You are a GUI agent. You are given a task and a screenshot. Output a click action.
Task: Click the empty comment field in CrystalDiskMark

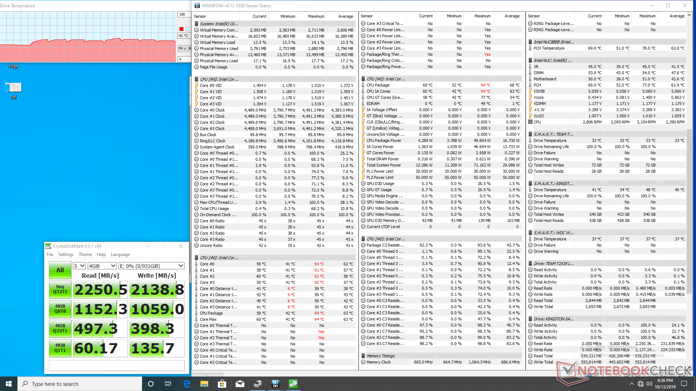click(x=117, y=366)
